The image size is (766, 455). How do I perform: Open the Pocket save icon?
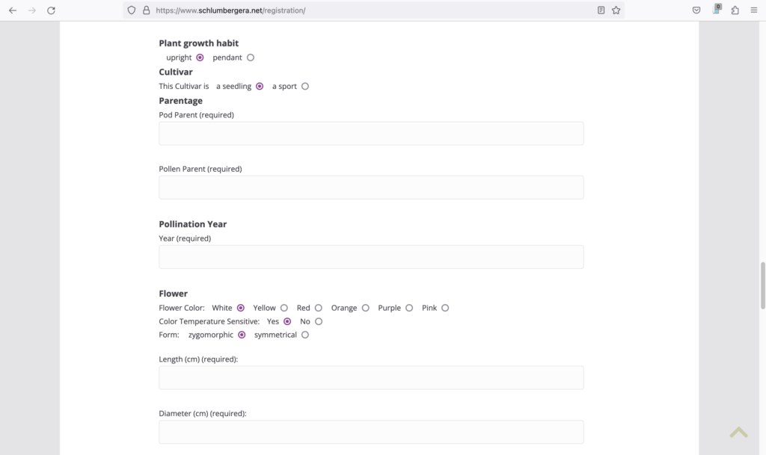[696, 10]
